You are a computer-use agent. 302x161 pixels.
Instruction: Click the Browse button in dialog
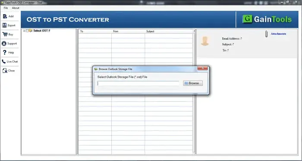click(193, 83)
